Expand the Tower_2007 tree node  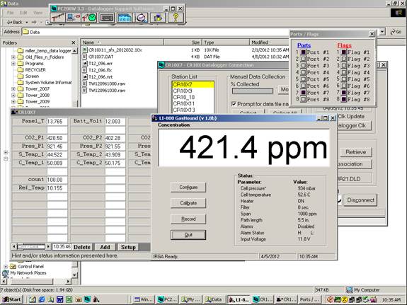[13, 89]
